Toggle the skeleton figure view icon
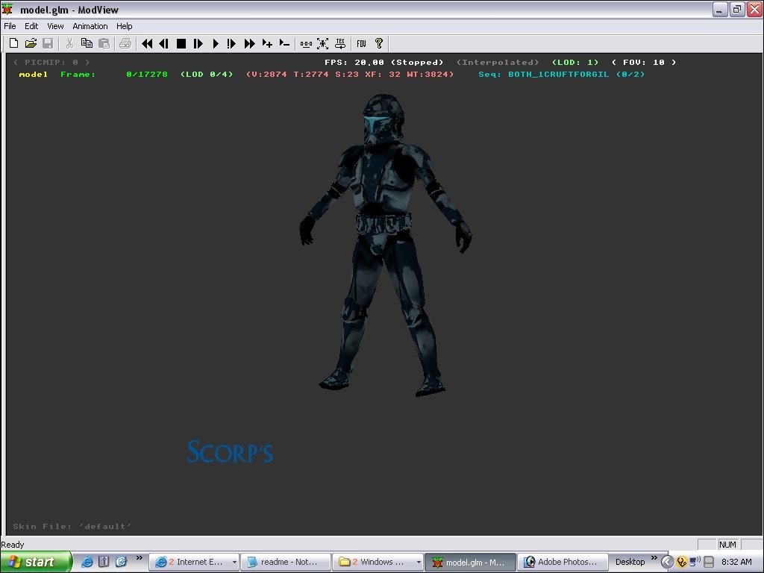Viewport: 764px width, 573px height. click(323, 44)
